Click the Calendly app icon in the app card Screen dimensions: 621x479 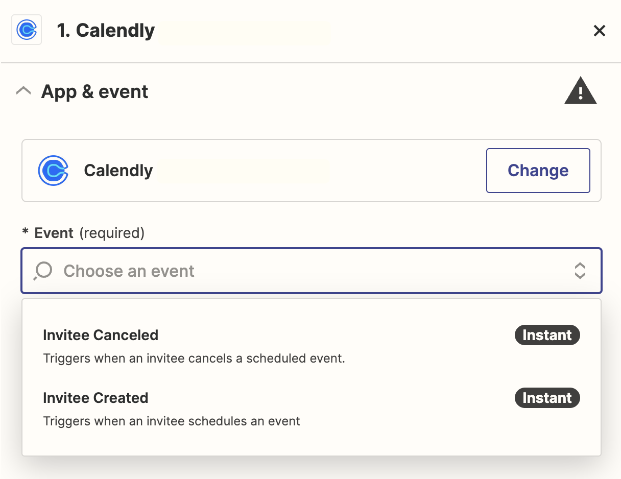pos(53,171)
